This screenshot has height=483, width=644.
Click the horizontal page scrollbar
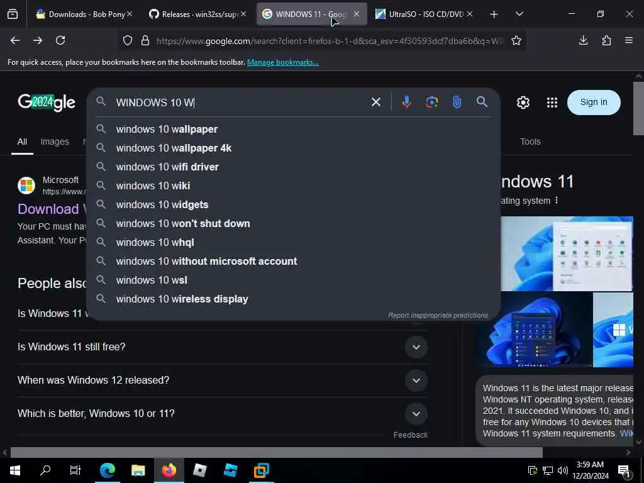pos(277,452)
